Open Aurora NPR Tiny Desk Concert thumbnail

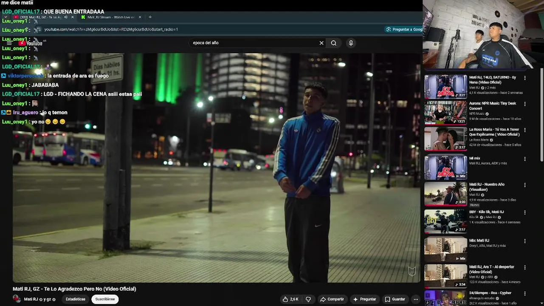[445, 113]
